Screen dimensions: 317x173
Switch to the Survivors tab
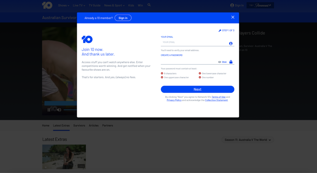coord(79,126)
